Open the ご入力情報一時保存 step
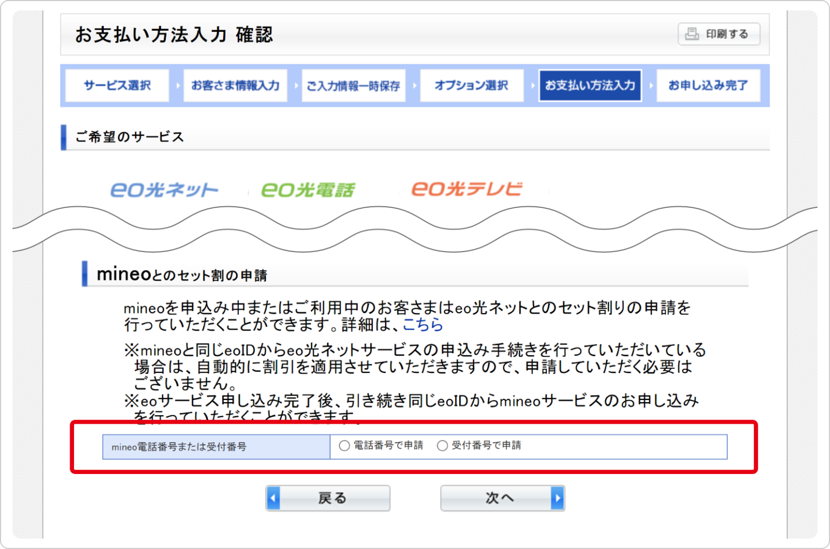Viewport: 830px width, 549px height. click(x=353, y=85)
